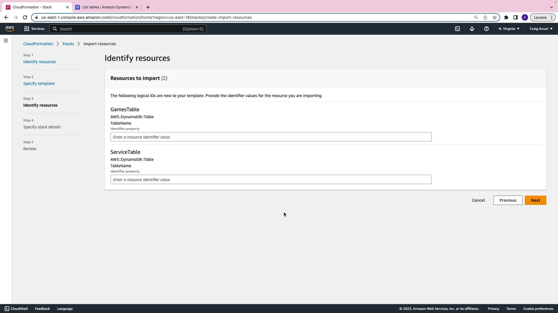Click the Previous button

coord(508,200)
